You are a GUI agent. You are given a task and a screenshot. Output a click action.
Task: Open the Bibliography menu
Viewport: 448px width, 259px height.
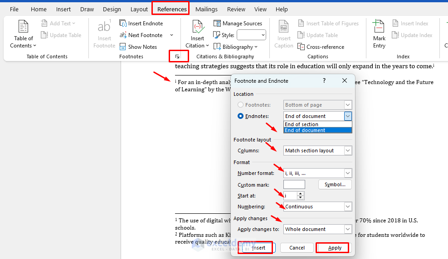pos(235,47)
